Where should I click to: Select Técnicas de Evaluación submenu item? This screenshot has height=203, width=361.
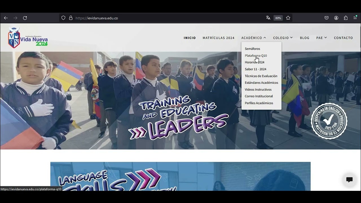(x=261, y=76)
